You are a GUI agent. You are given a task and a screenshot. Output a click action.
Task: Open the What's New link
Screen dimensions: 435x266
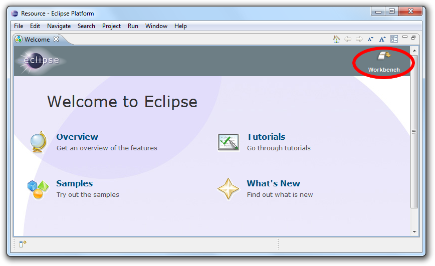[x=274, y=183]
